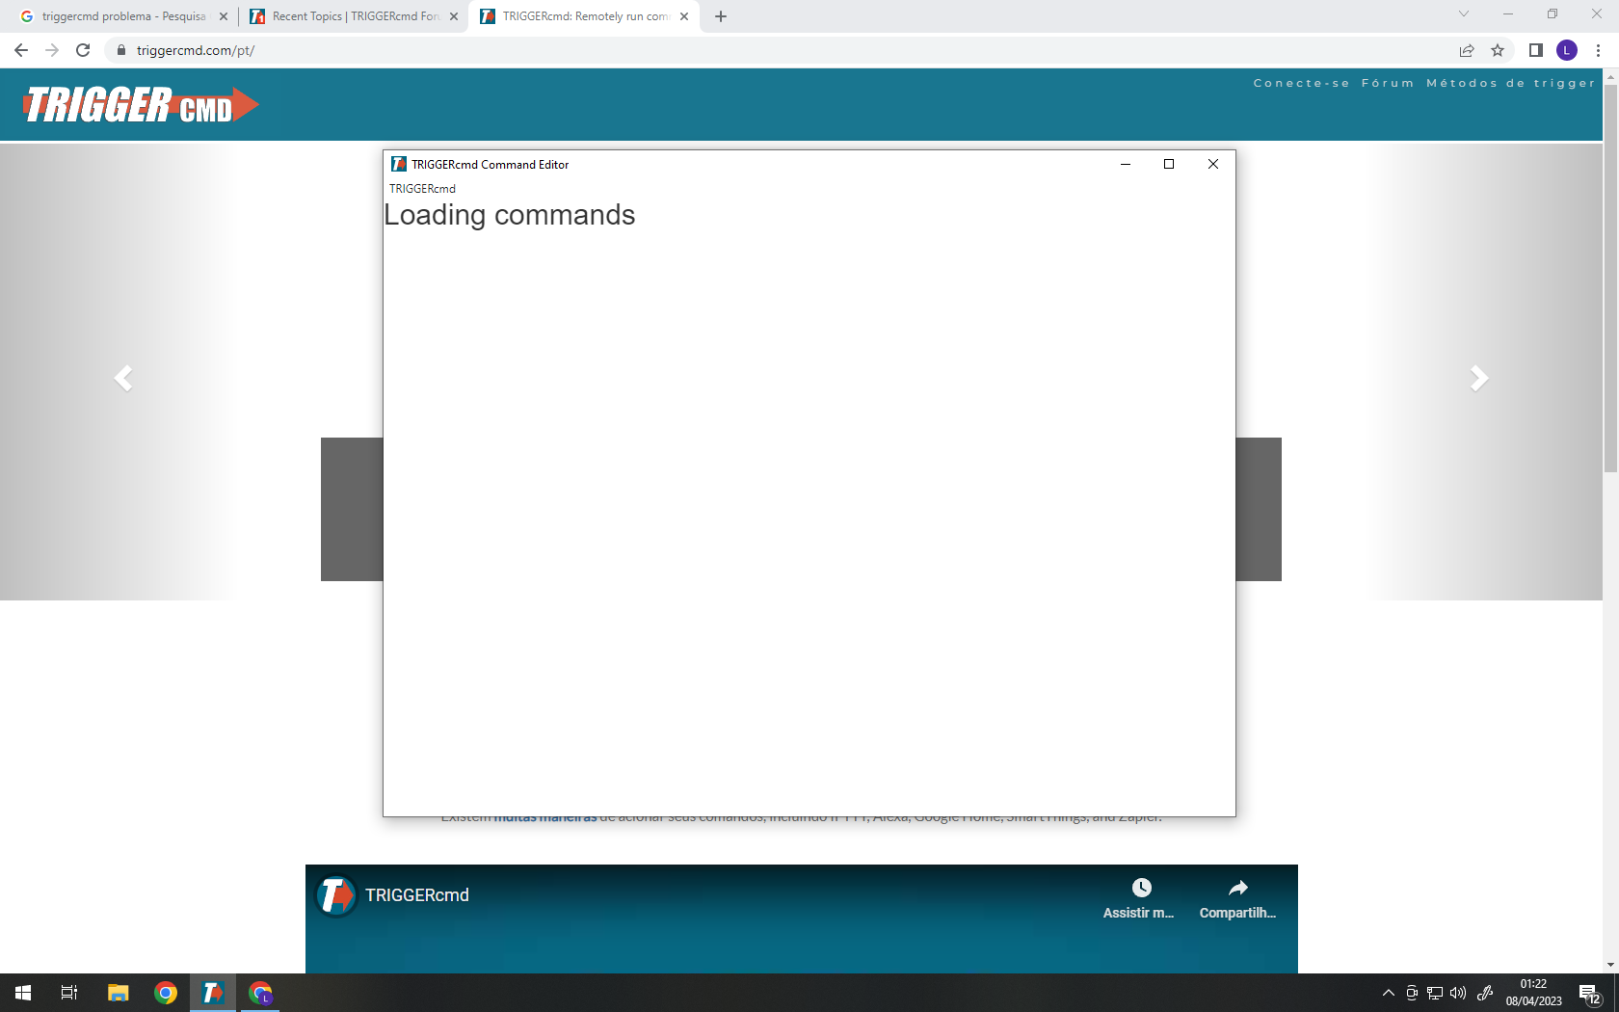This screenshot has width=1619, height=1012.
Task: Show hidden system tray icons
Action: pos(1389,993)
